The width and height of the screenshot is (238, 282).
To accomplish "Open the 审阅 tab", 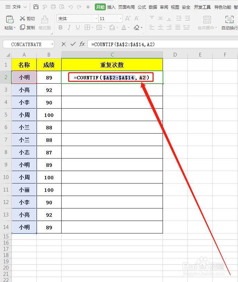I will click(x=164, y=7).
